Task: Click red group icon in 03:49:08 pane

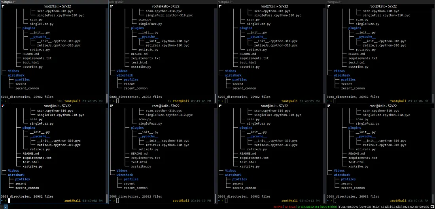Action: point(3,106)
